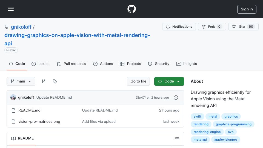The width and height of the screenshot is (263, 148).
Task: Click the metal topic tag
Action: pyautogui.click(x=213, y=116)
